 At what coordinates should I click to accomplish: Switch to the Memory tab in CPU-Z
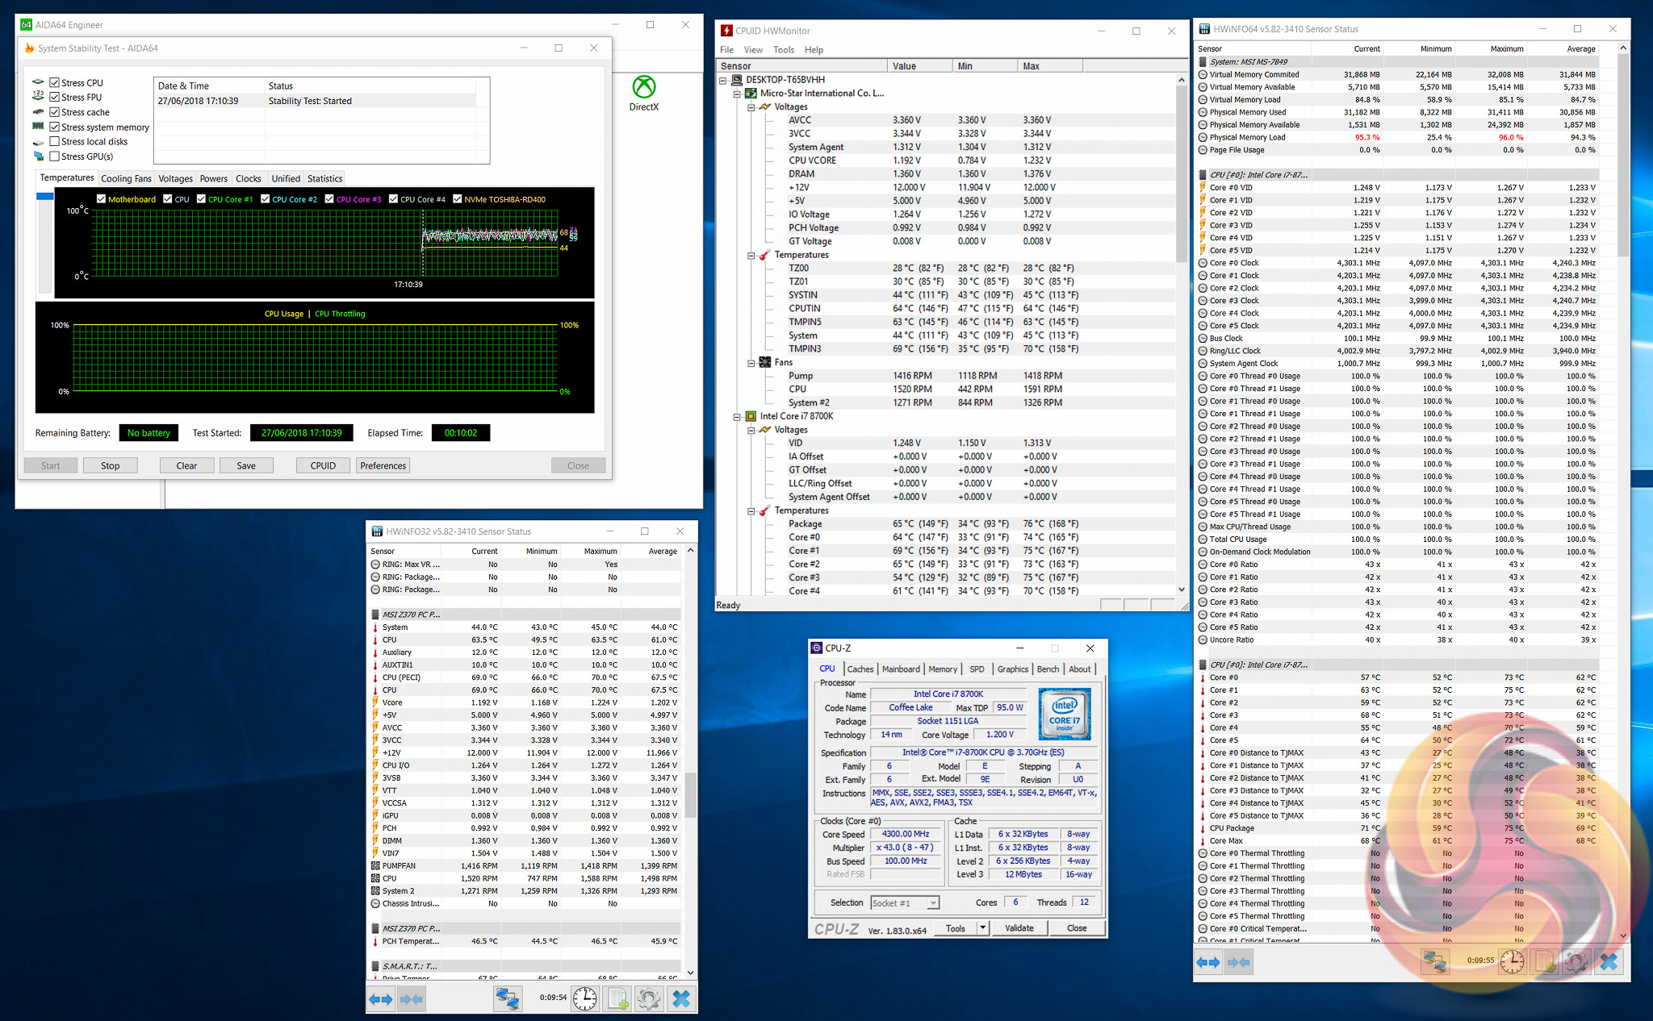click(942, 669)
